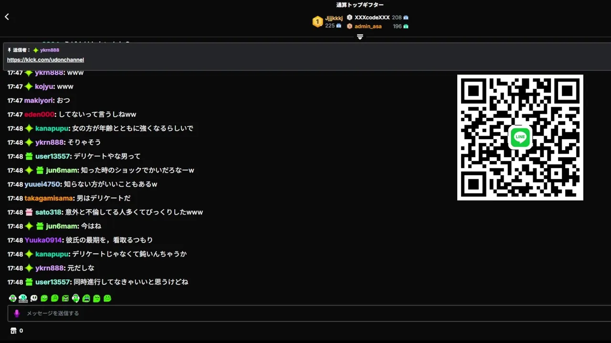
Task: Insert the angry green square emote
Action: tap(65, 298)
